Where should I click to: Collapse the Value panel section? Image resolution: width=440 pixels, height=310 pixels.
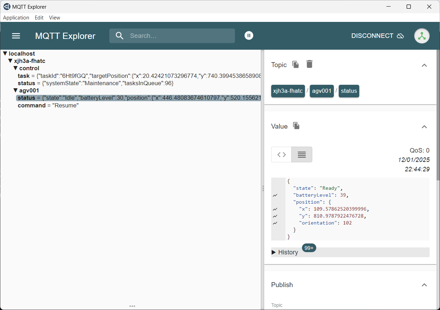coord(424,127)
